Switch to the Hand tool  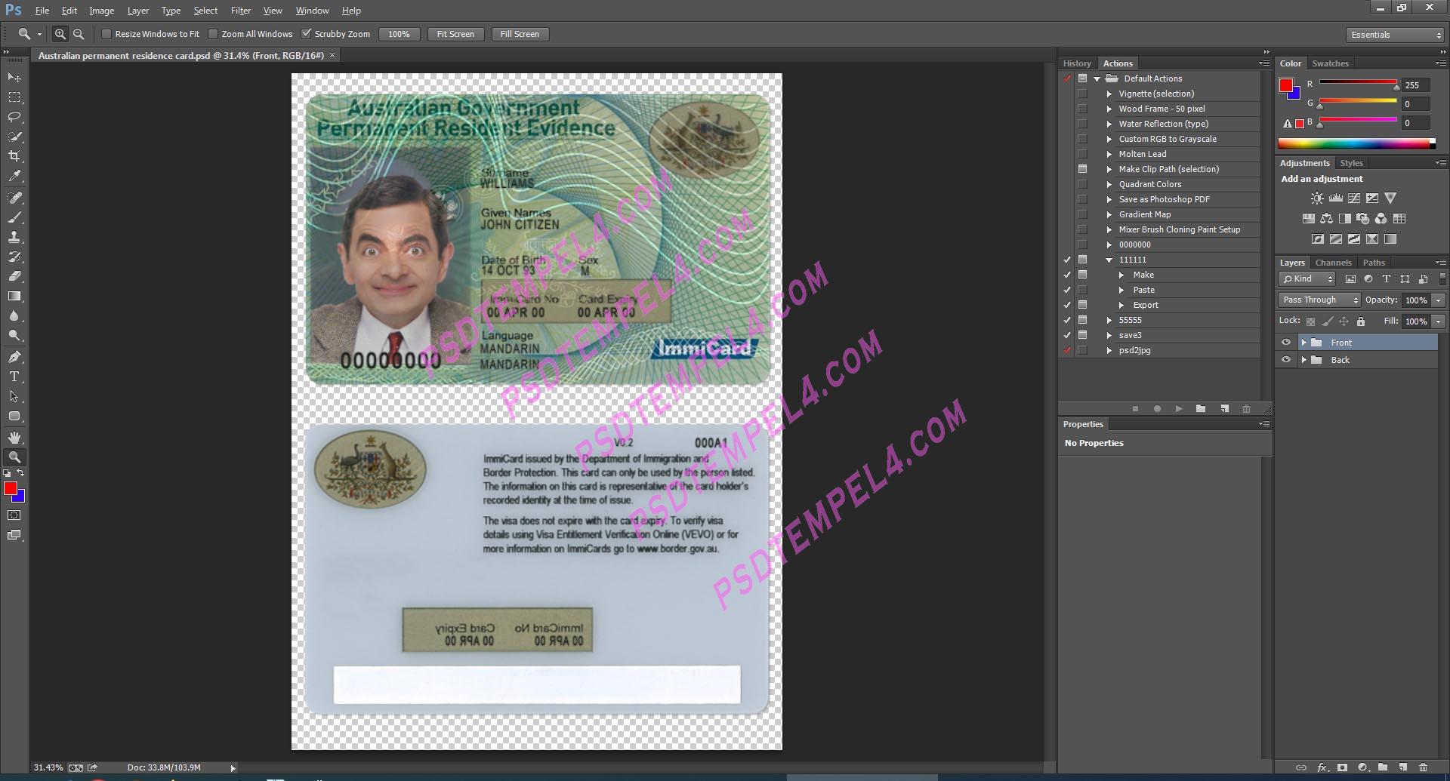(14, 438)
